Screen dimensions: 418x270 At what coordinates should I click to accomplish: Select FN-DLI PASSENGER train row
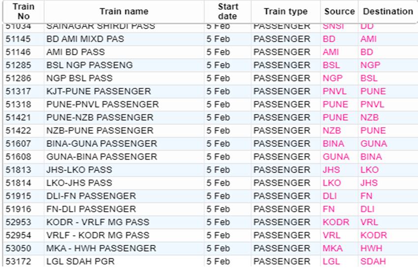210,209
